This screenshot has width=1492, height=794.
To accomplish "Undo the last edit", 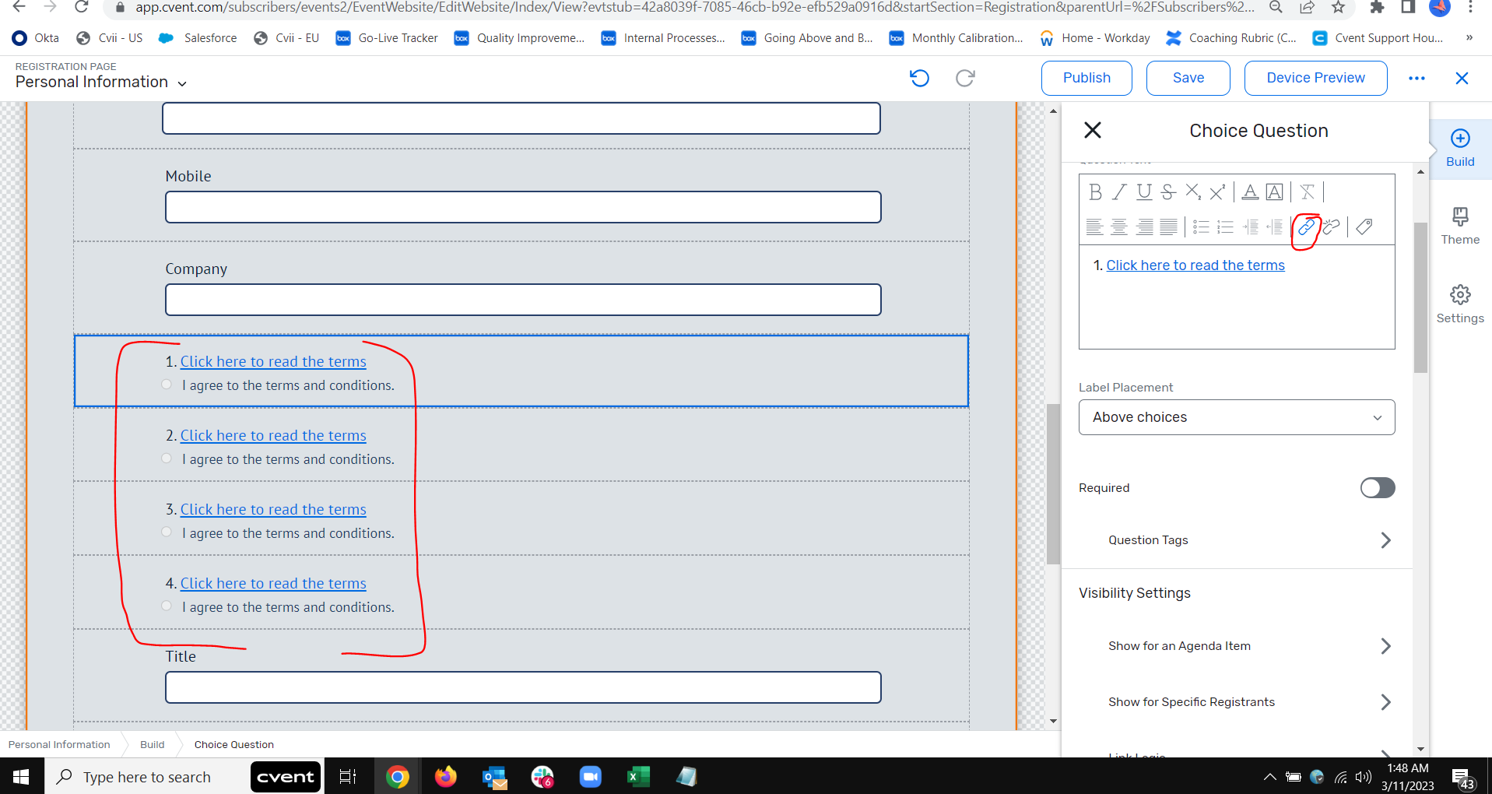I will [x=919, y=78].
